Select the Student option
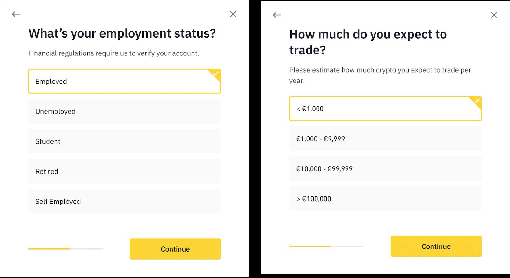The image size is (510, 278). click(x=124, y=141)
